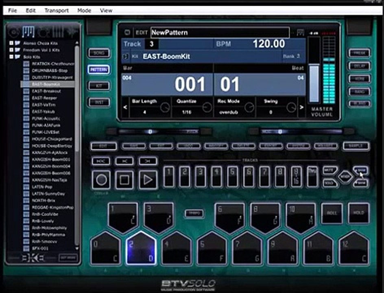This screenshot has height=293, width=384.
Task: Tap upper pad 1 C sharp
Action: click(x=123, y=218)
